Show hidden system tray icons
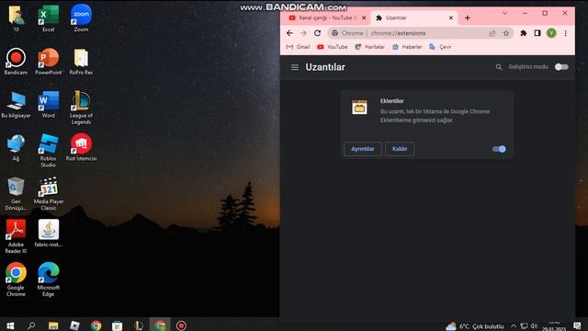Image resolution: width=588 pixels, height=331 pixels. tap(514, 325)
